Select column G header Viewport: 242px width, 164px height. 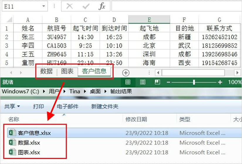[219, 20]
